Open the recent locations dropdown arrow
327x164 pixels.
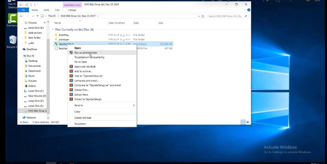[x=33, y=16]
